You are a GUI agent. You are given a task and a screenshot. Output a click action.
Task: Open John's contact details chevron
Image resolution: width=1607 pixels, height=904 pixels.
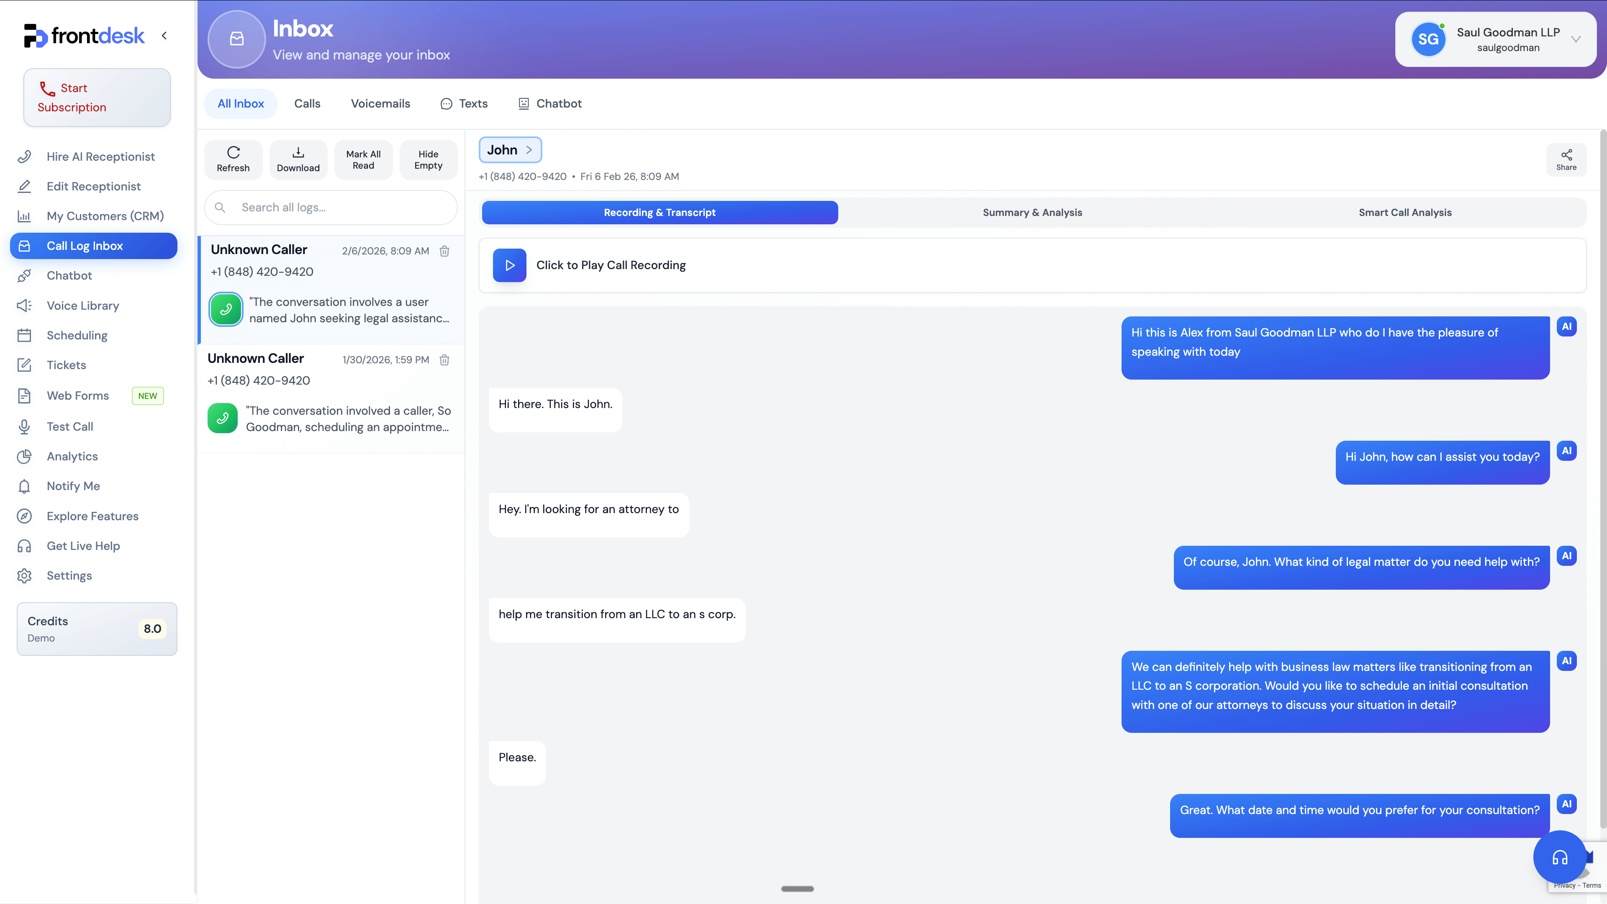tap(529, 150)
